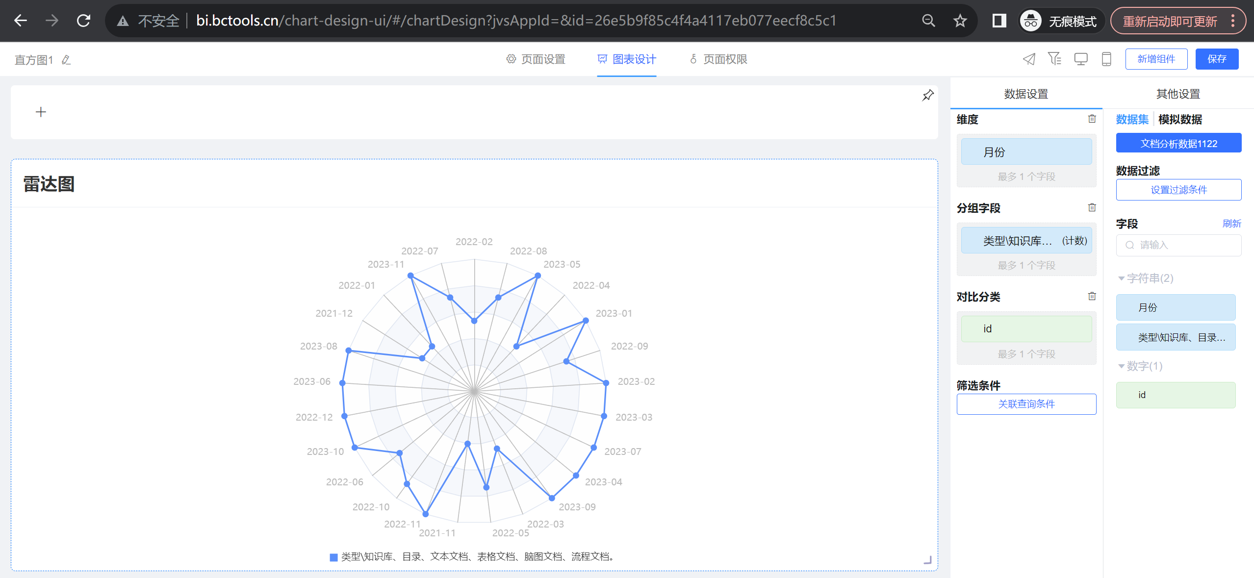Switch to the 其他设置 tab

[x=1177, y=94]
